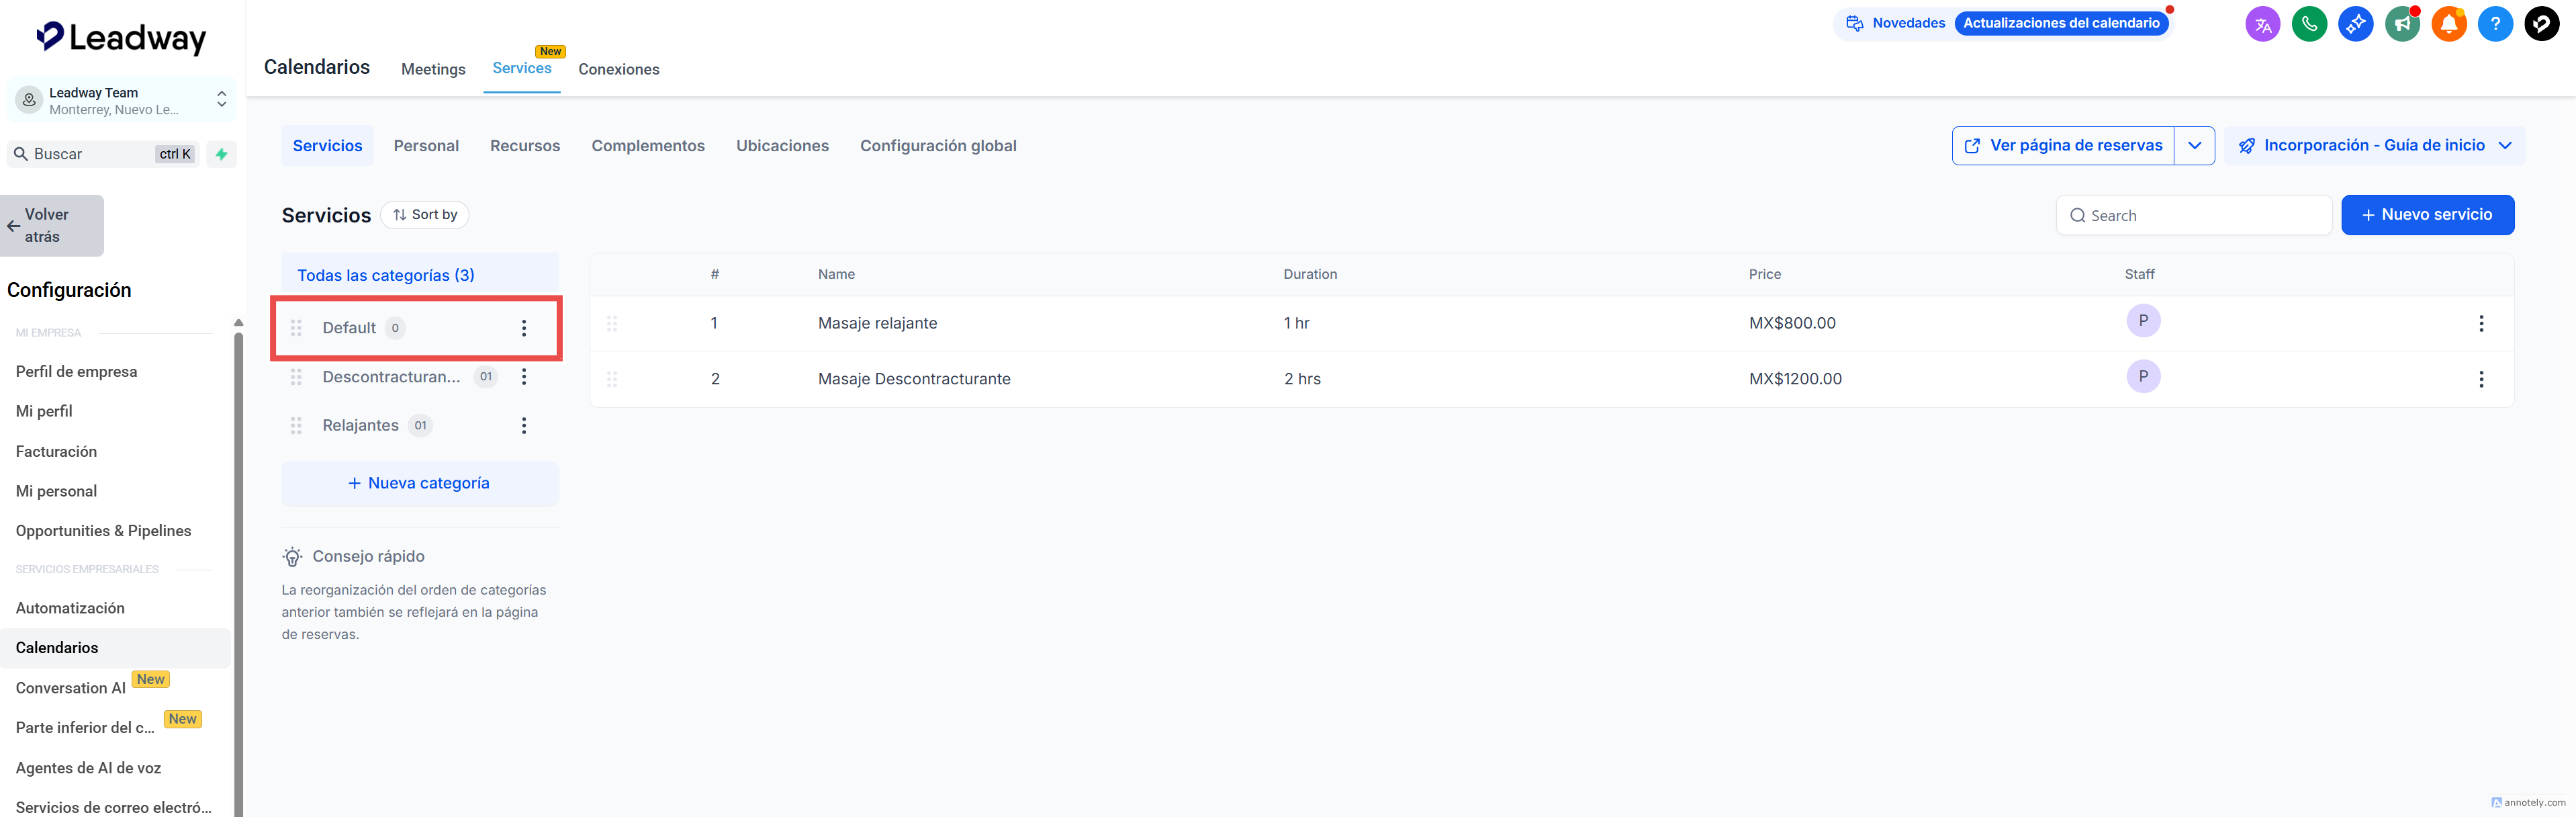The width and height of the screenshot is (2576, 817).
Task: Click the blue AI sparkle icon
Action: (2355, 24)
